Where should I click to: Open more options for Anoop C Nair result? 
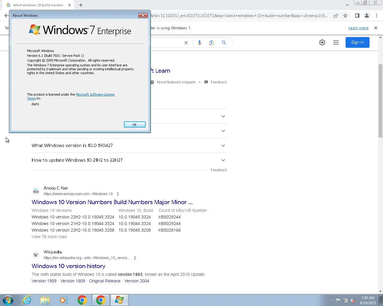point(118,194)
